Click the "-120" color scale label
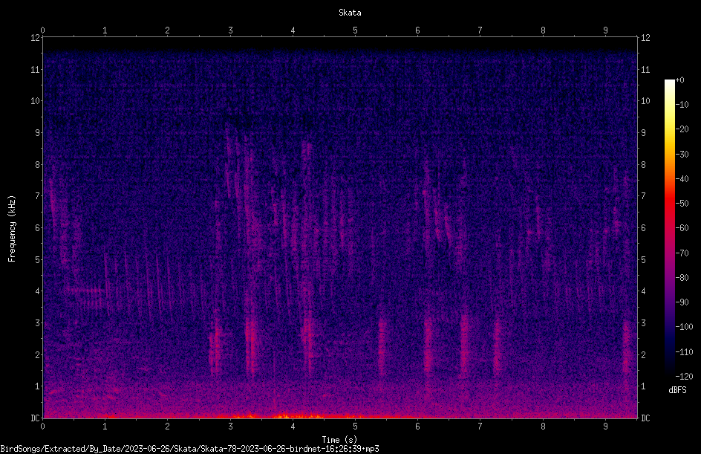Image resolution: width=701 pixels, height=454 pixels. click(x=684, y=377)
